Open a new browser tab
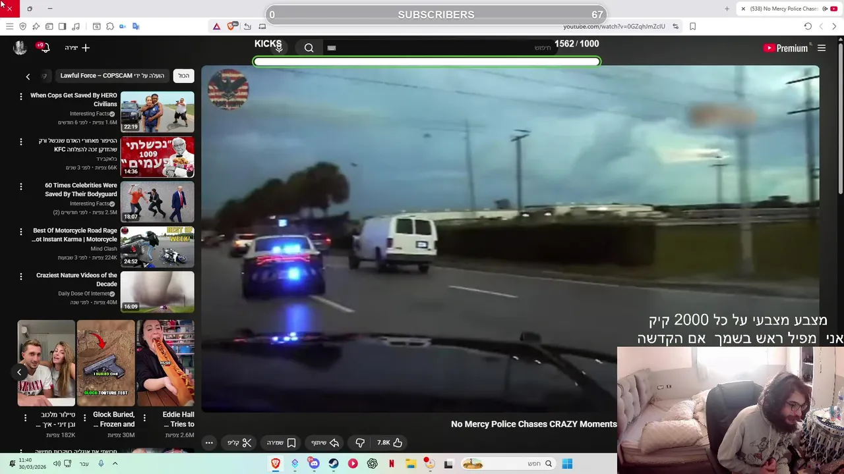Image resolution: width=844 pixels, height=474 pixels. pos(727,9)
